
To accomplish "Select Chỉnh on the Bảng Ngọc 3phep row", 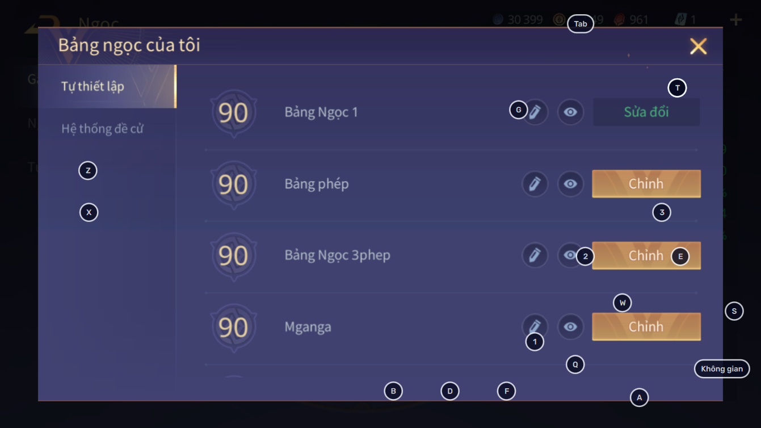I will pos(641,255).
